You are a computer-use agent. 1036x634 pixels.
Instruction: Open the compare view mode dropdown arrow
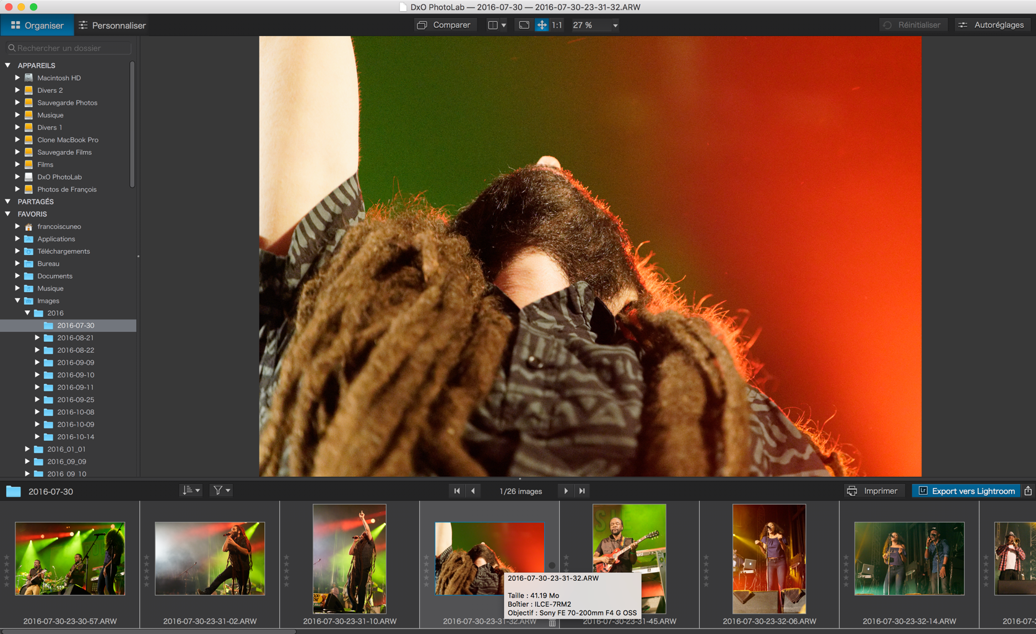[x=503, y=25]
